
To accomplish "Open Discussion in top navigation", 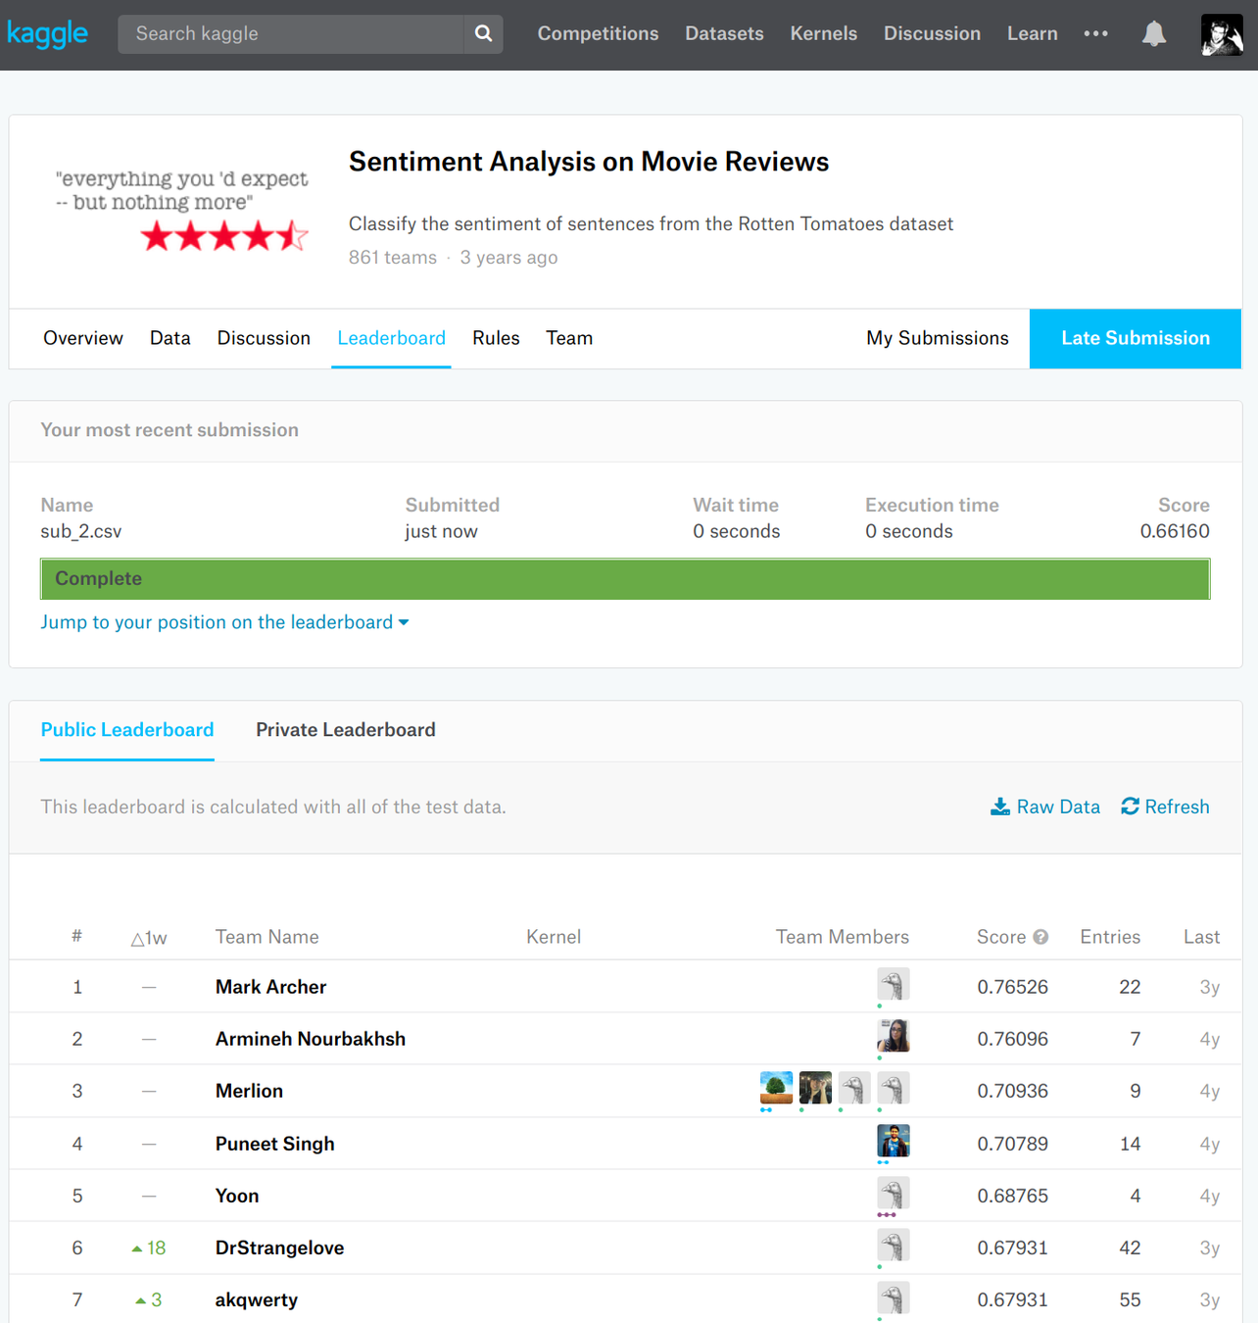I will pos(932,33).
